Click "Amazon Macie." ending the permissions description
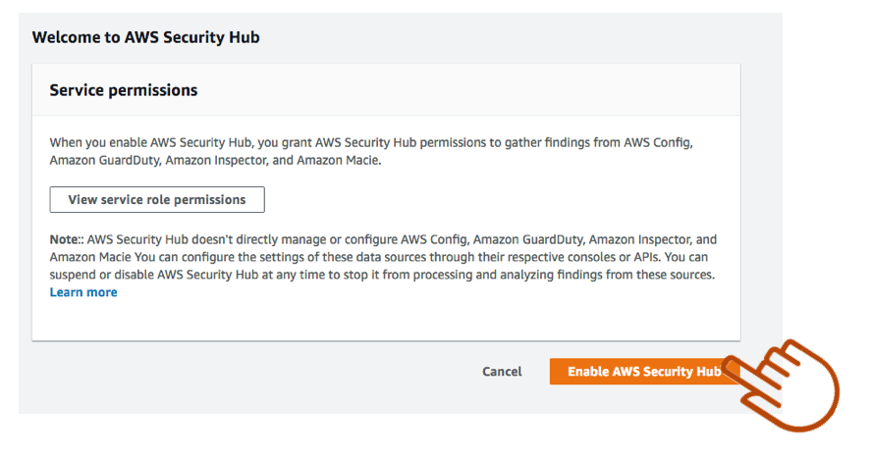This screenshot has height=459, width=871. pyautogui.click(x=339, y=160)
